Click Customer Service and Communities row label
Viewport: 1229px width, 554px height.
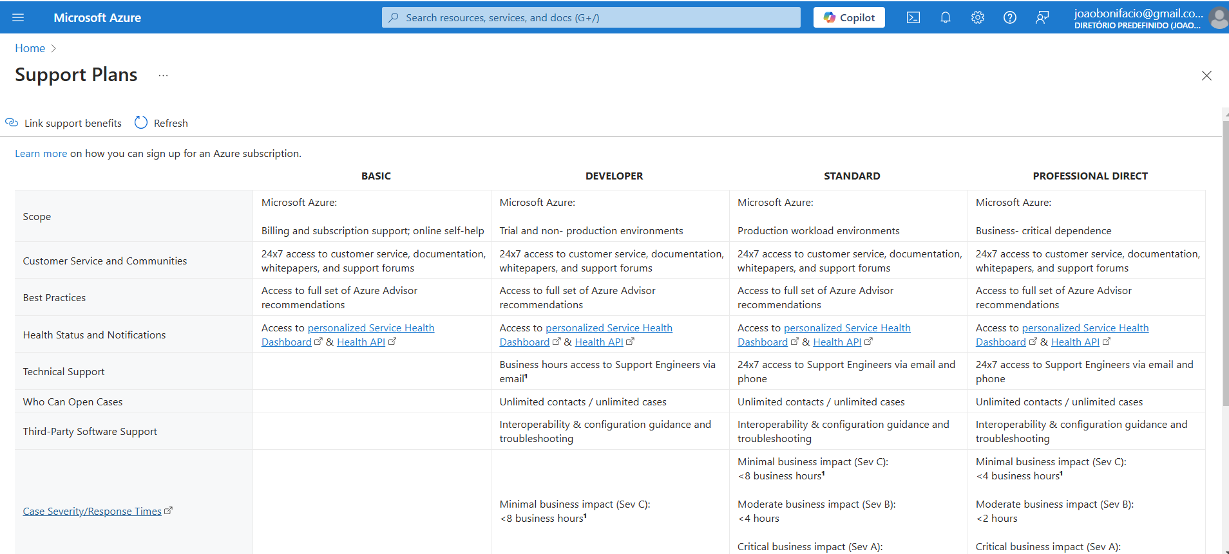(105, 261)
